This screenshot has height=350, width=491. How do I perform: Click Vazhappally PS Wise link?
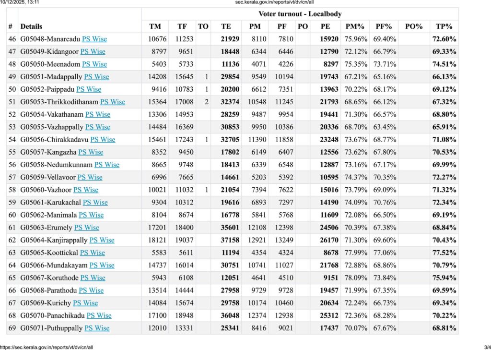pyautogui.click(x=98, y=127)
